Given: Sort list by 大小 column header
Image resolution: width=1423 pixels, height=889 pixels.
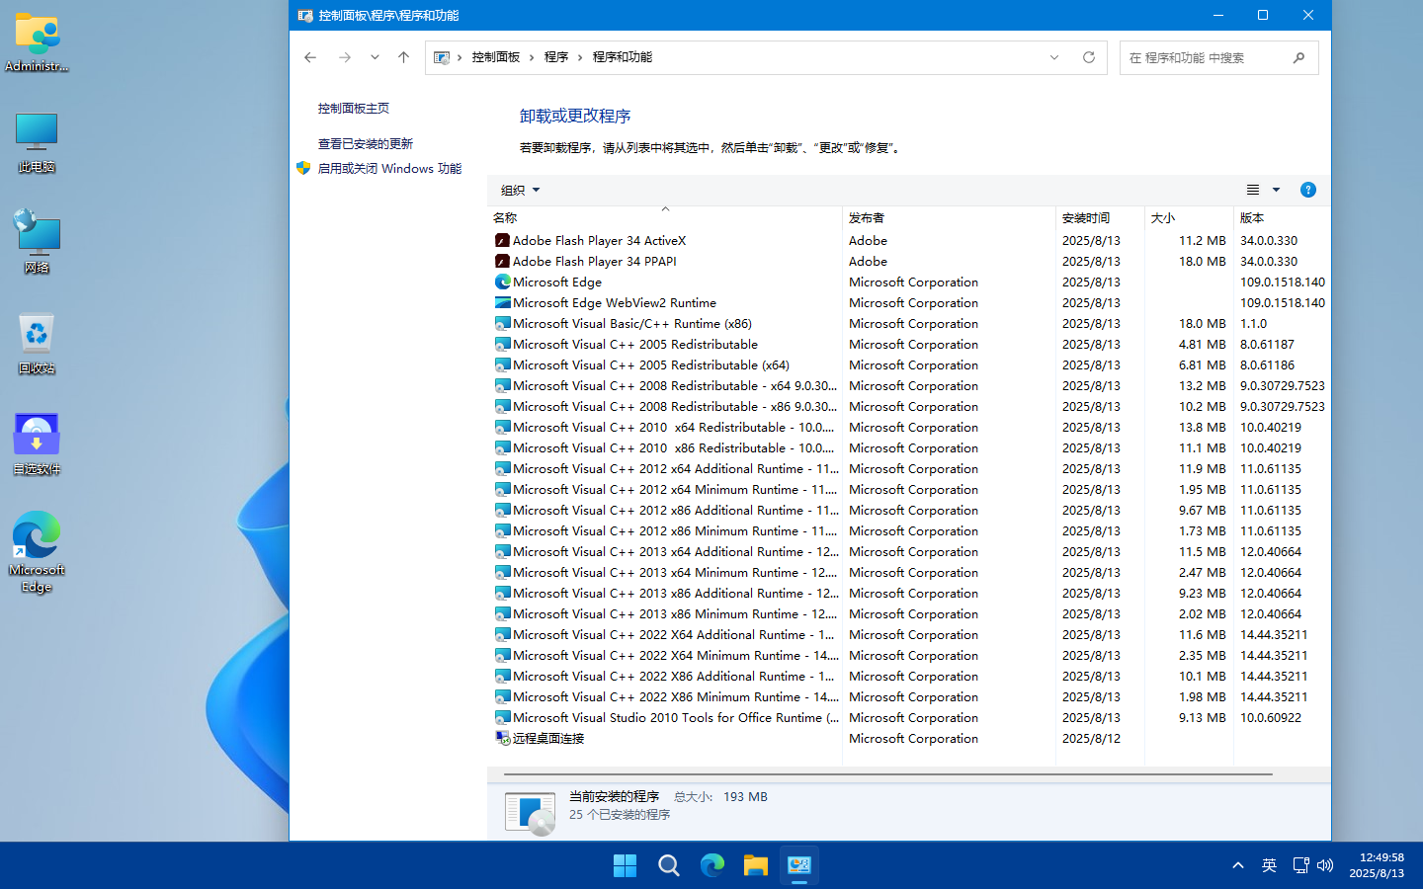Looking at the screenshot, I should pyautogui.click(x=1189, y=217).
